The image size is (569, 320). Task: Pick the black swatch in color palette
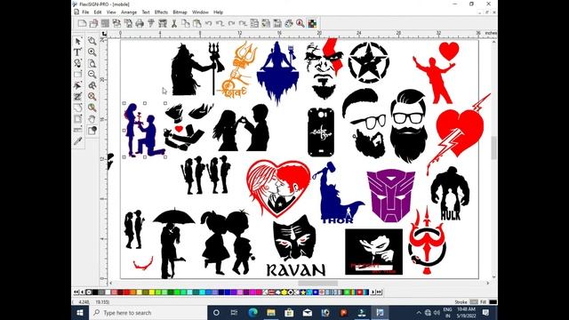coord(95,292)
